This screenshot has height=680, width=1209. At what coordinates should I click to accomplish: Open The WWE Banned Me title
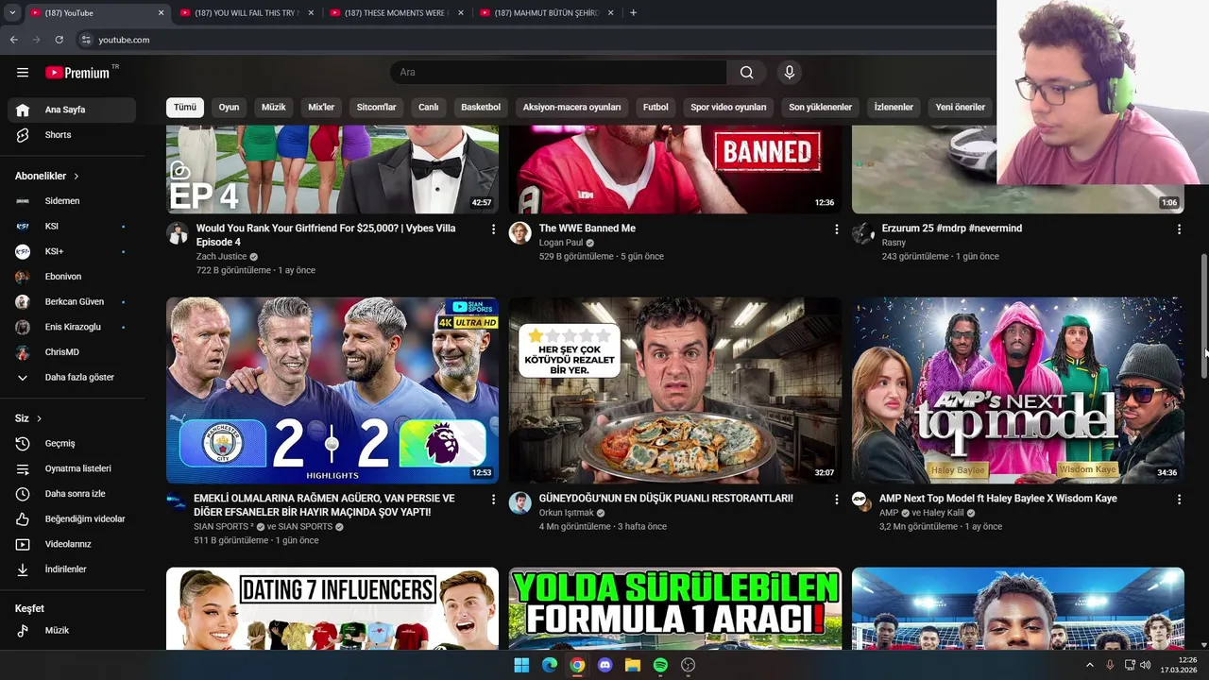587,229
